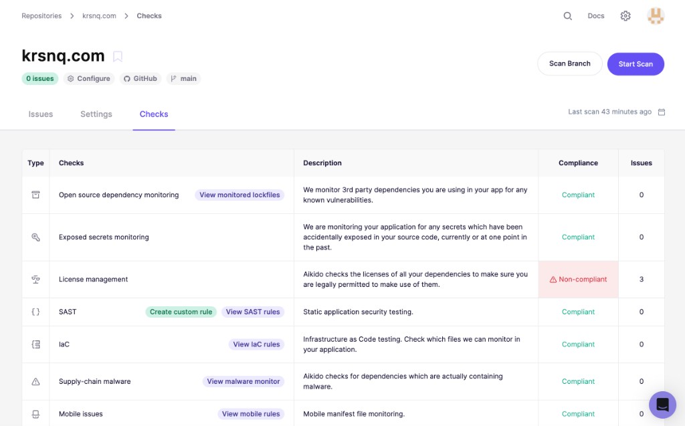Click View malware monitor
The width and height of the screenshot is (685, 426).
point(243,381)
